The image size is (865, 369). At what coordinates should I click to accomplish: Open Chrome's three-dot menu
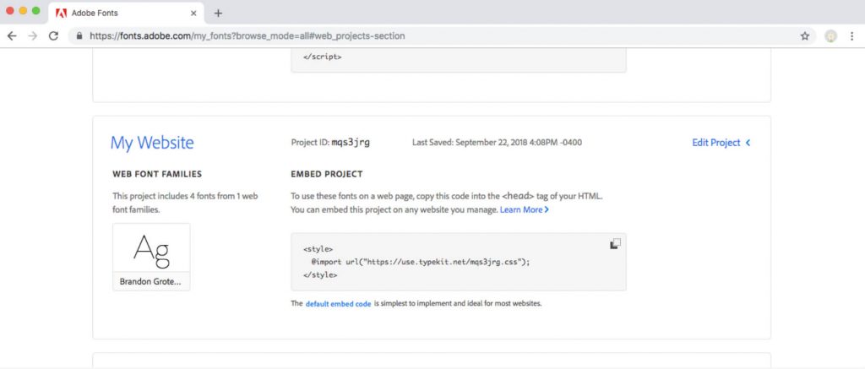tap(852, 35)
